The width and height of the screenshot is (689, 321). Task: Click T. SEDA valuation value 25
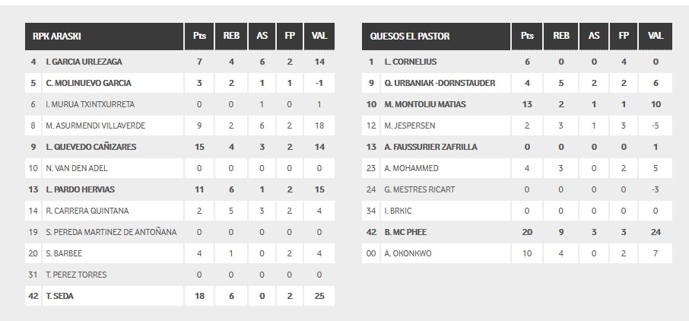[x=319, y=296]
